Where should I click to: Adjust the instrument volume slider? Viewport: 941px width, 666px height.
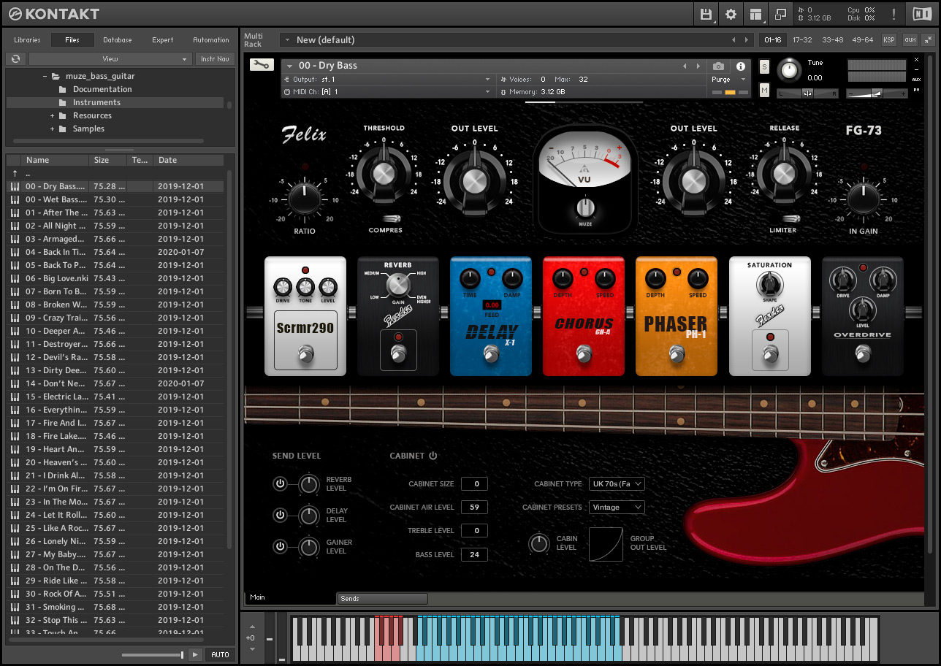[877, 93]
